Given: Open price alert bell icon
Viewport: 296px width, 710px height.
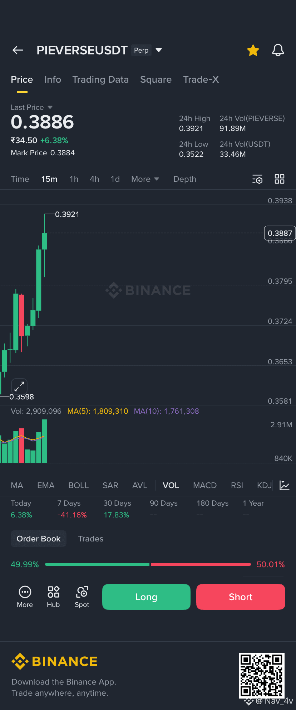Looking at the screenshot, I should (x=278, y=50).
